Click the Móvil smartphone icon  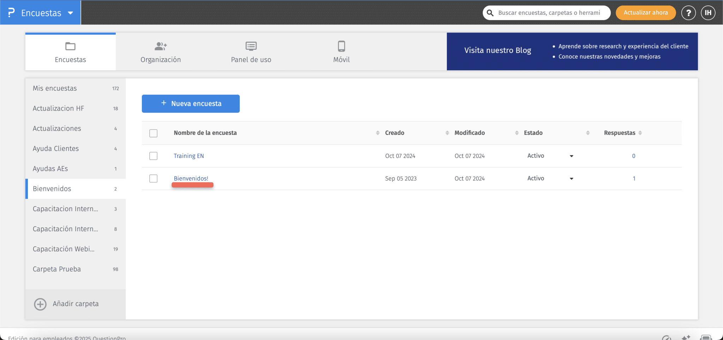point(341,46)
